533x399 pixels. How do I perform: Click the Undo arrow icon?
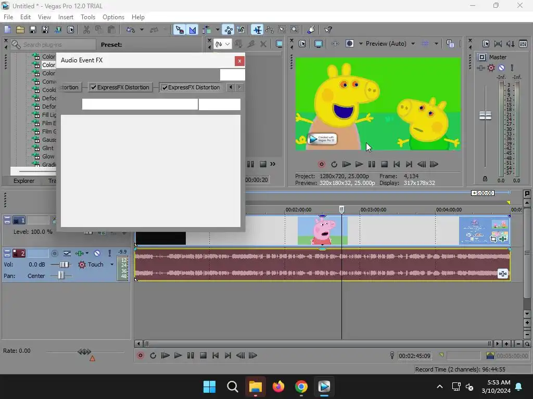tap(131, 30)
